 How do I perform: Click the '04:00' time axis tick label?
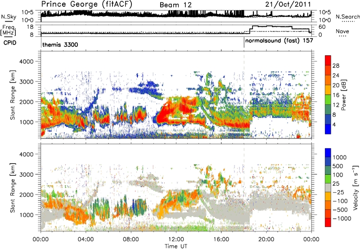[x=86, y=240]
